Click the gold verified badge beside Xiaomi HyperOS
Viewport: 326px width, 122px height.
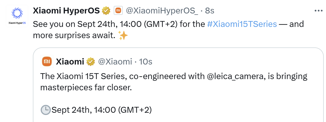click(106, 11)
